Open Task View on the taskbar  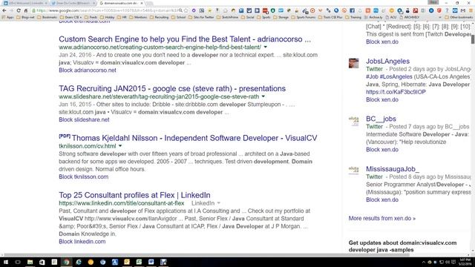tap(18, 262)
